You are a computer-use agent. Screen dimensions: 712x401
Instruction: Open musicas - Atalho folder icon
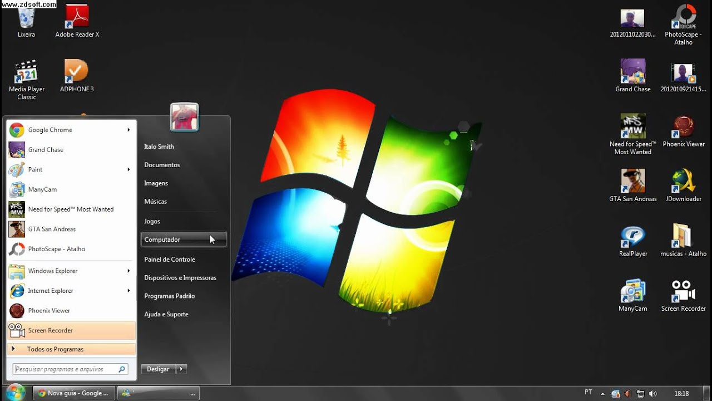pos(683,241)
